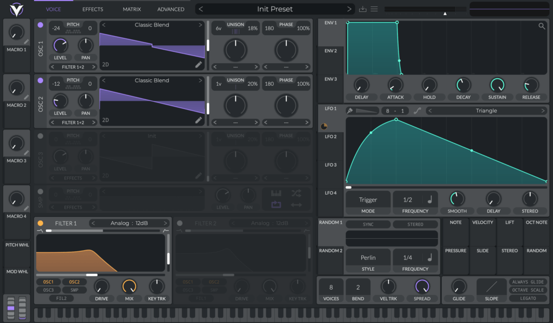Click the VELOCITY modulation source

point(482,232)
